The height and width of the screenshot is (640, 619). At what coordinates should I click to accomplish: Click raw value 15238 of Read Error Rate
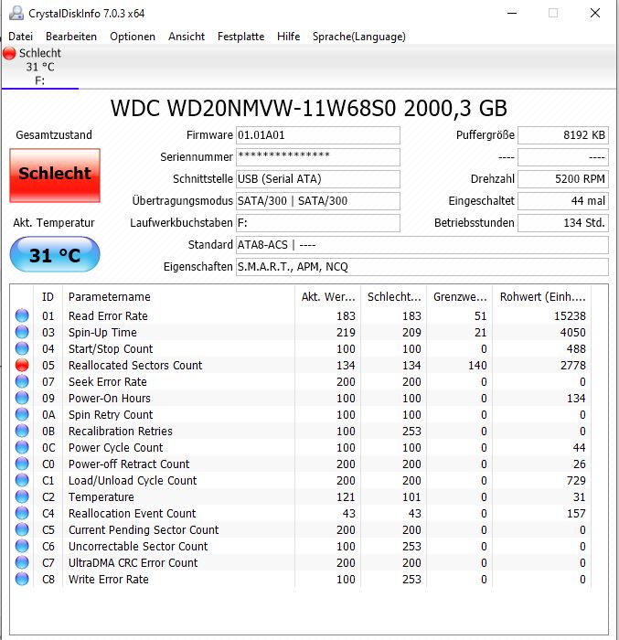570,316
